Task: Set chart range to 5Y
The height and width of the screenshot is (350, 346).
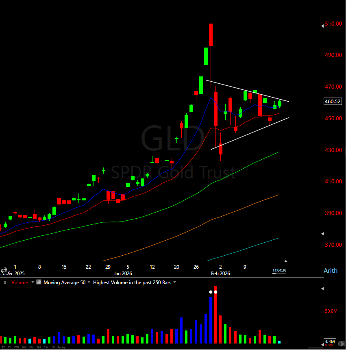Action: (x=3, y=347)
